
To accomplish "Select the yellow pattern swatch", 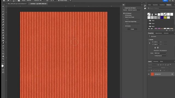I will point(165,17).
